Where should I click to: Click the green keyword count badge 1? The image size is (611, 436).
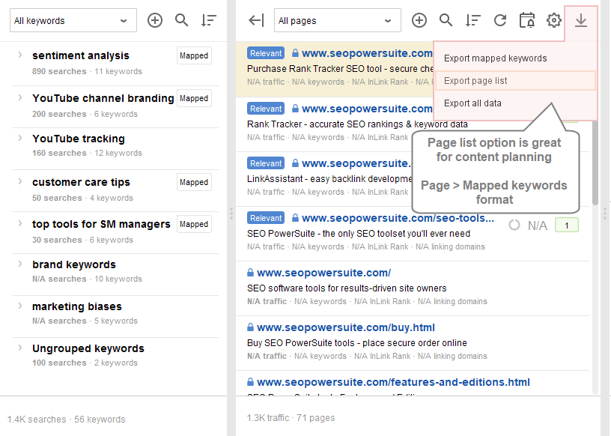click(x=567, y=225)
